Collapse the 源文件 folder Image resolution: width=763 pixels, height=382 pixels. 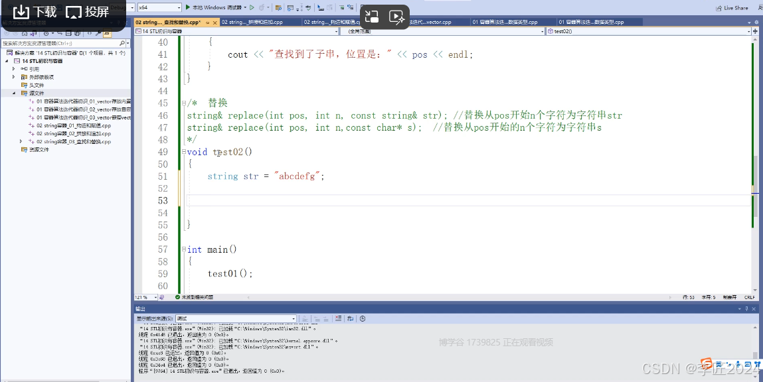pos(14,93)
